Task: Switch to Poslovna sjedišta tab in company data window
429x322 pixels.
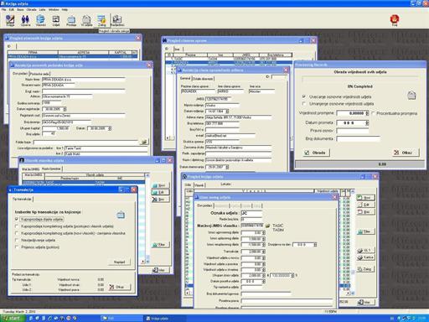Action: [39, 74]
